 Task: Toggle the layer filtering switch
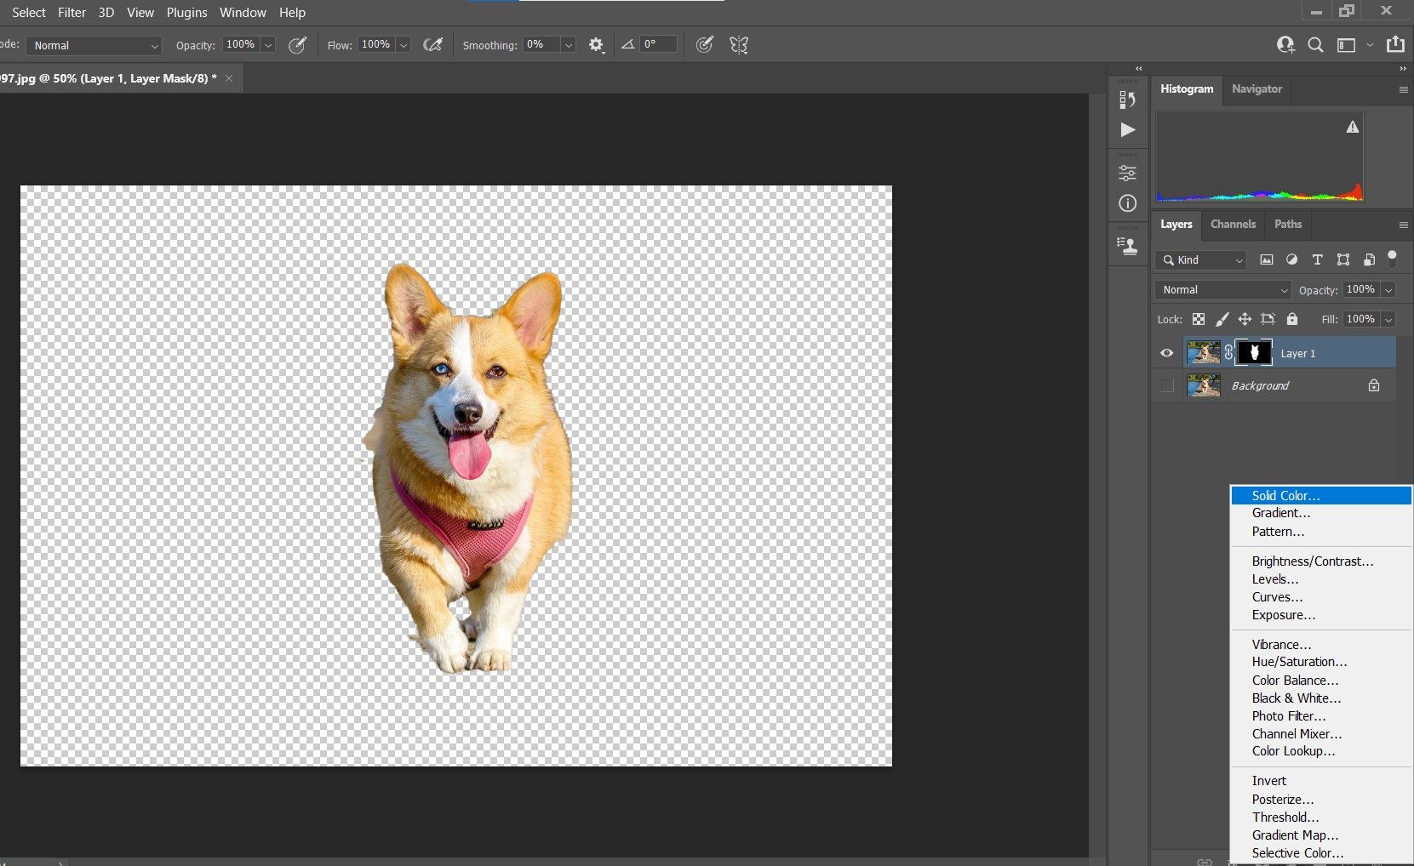coord(1392,258)
